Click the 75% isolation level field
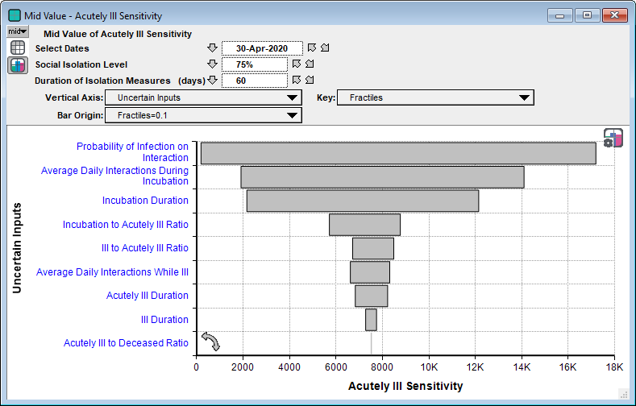 [254, 64]
